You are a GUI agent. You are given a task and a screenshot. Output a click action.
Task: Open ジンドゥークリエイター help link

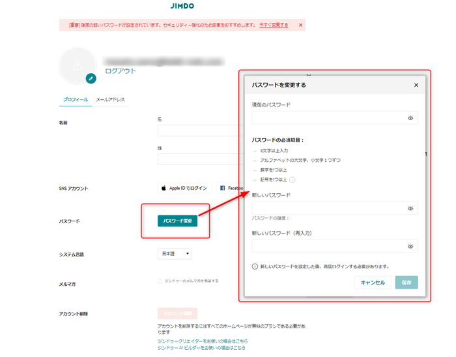click(203, 341)
